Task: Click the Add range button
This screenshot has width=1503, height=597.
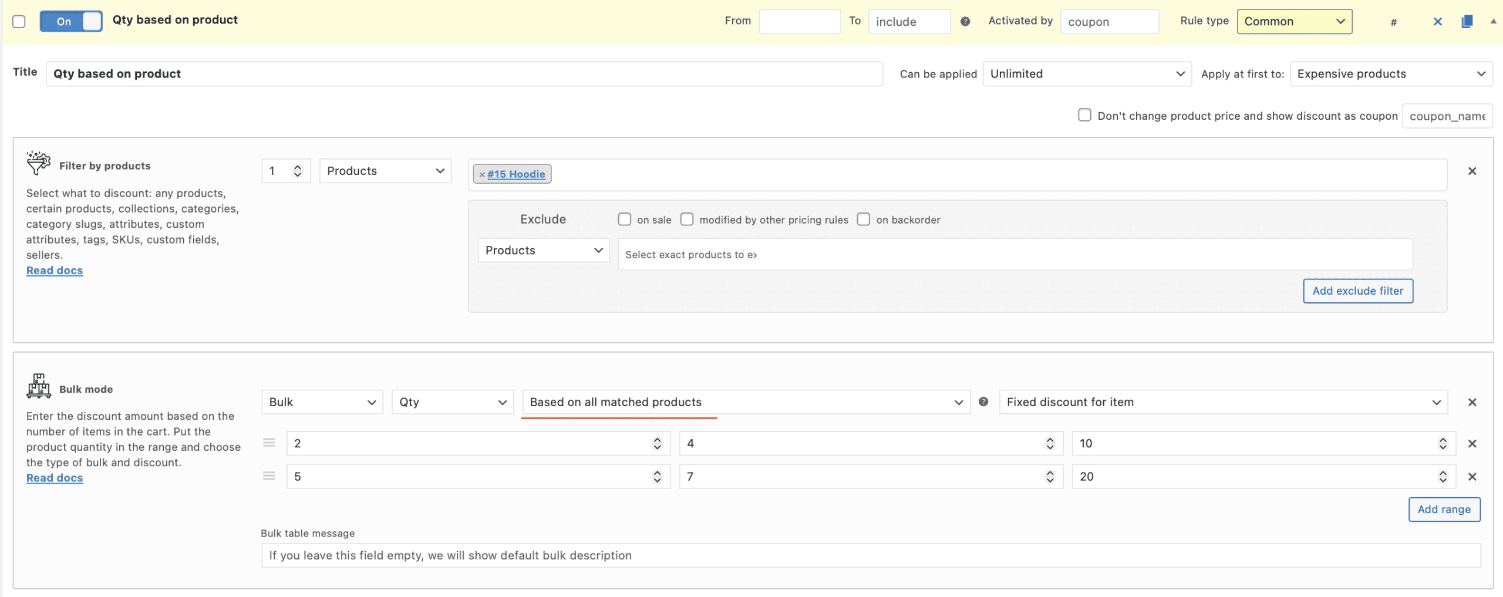Action: click(x=1444, y=510)
